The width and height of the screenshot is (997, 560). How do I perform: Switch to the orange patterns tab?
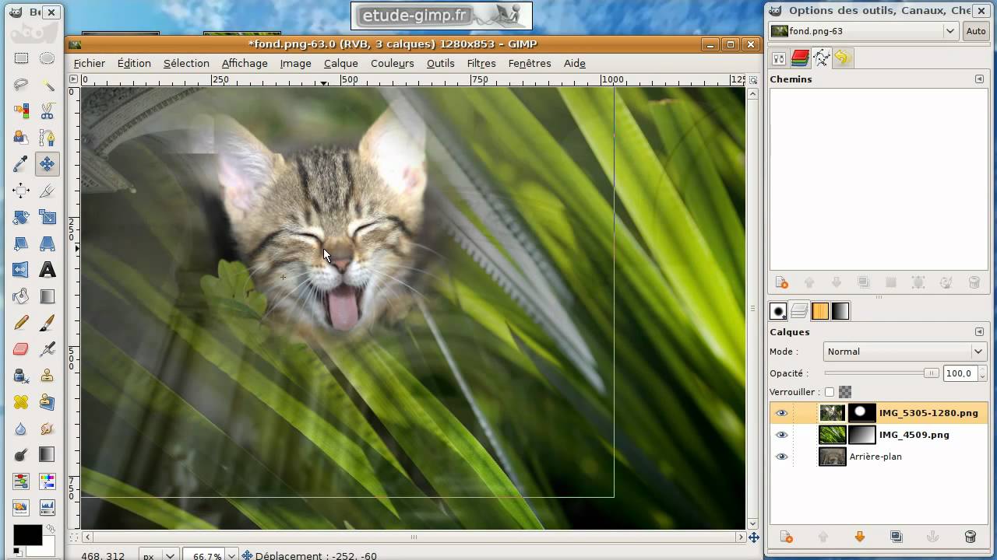(x=819, y=311)
